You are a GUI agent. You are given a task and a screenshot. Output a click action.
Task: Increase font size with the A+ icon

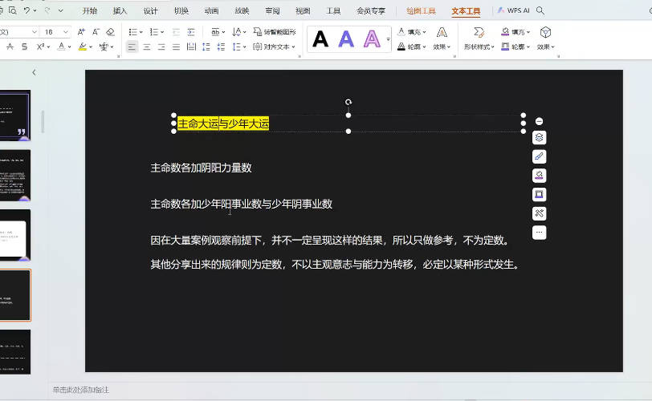81,32
